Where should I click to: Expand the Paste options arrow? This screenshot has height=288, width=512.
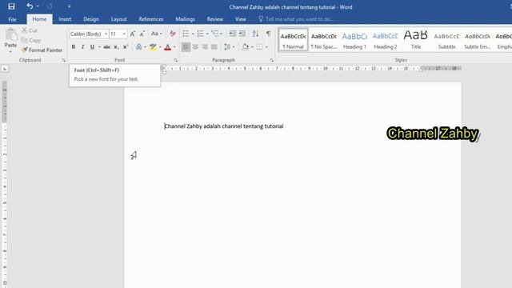(x=10, y=51)
